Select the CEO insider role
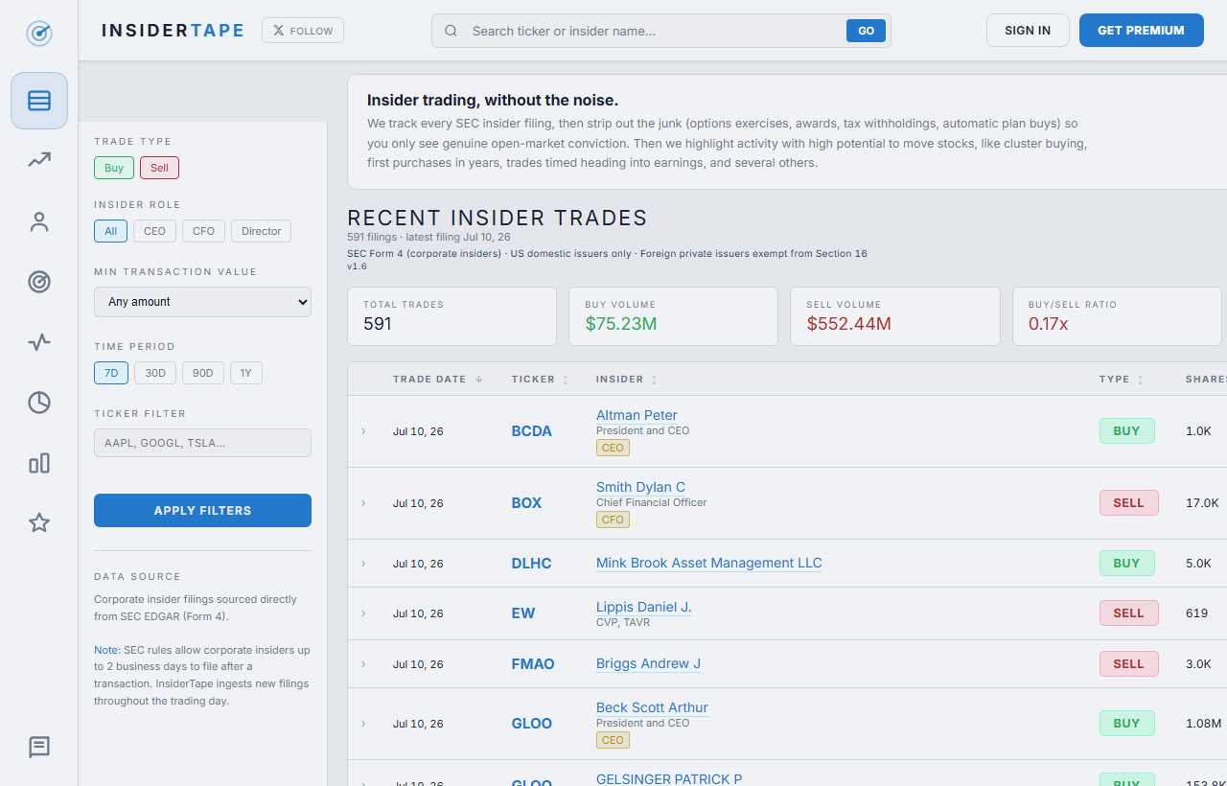 [154, 231]
